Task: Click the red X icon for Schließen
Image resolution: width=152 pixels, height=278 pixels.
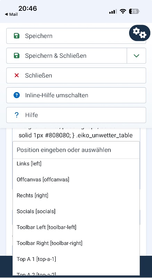Action: [x=17, y=75]
